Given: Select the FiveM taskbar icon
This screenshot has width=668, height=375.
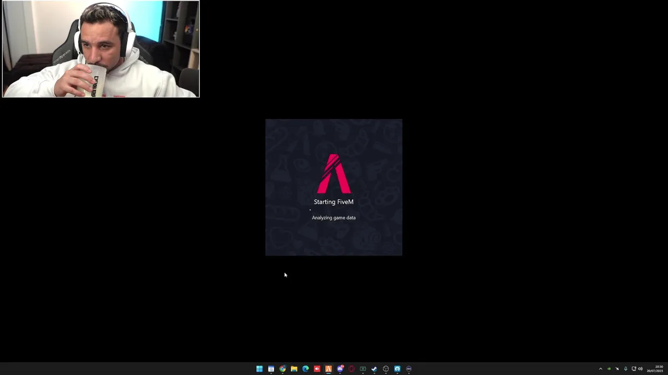Looking at the screenshot, I should tap(328, 369).
